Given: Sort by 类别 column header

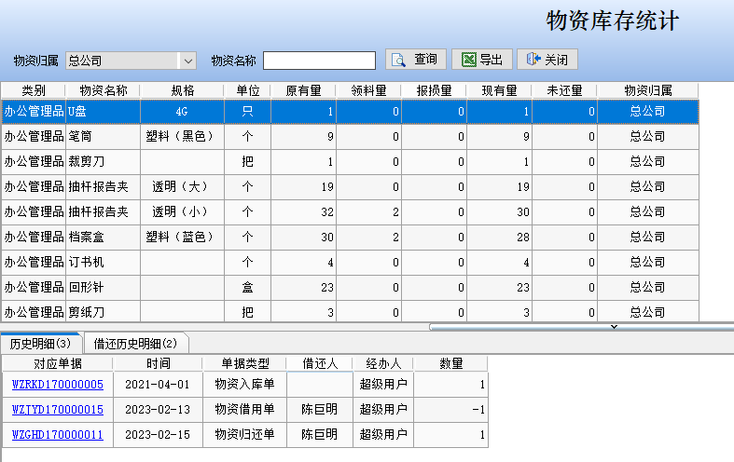Looking at the screenshot, I should 33,90.
